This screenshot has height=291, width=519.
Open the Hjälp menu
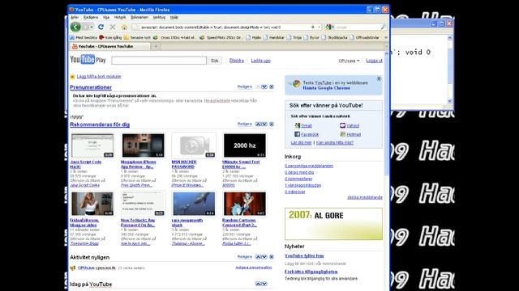(x=174, y=17)
